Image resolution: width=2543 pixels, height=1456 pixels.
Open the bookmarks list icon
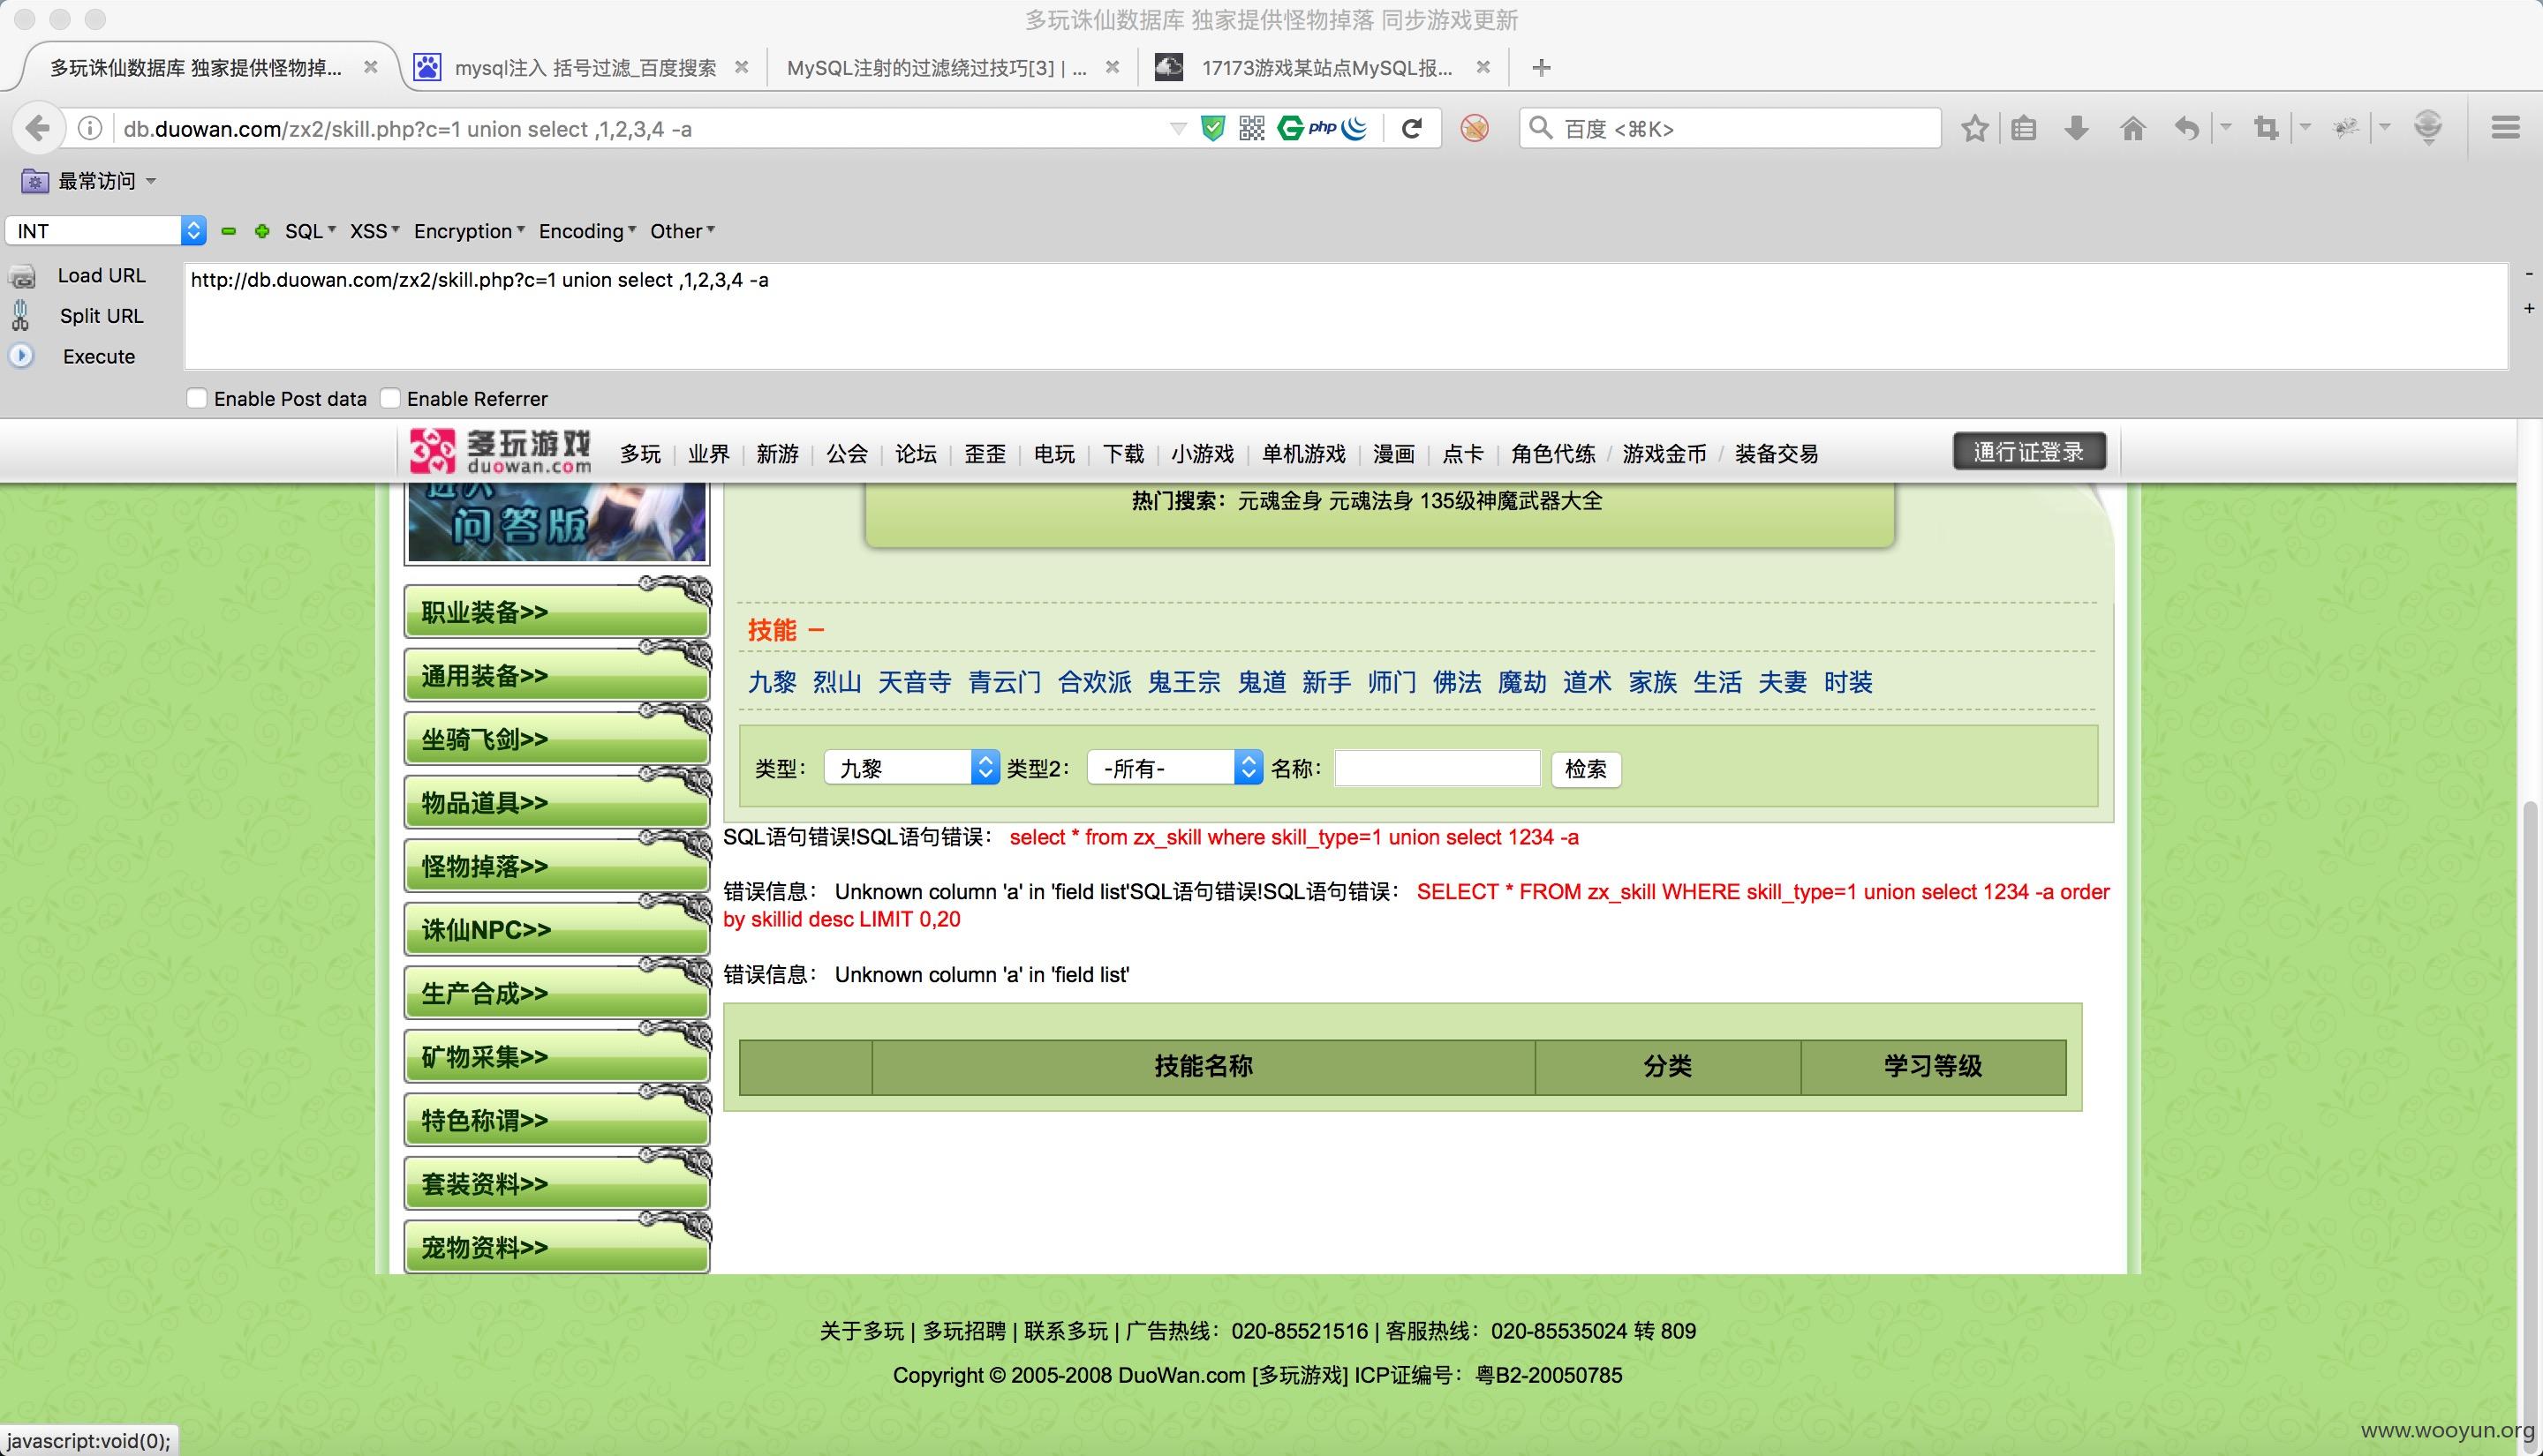tap(2024, 128)
